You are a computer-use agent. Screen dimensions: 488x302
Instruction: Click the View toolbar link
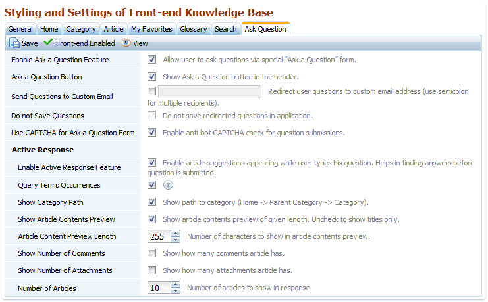(140, 43)
